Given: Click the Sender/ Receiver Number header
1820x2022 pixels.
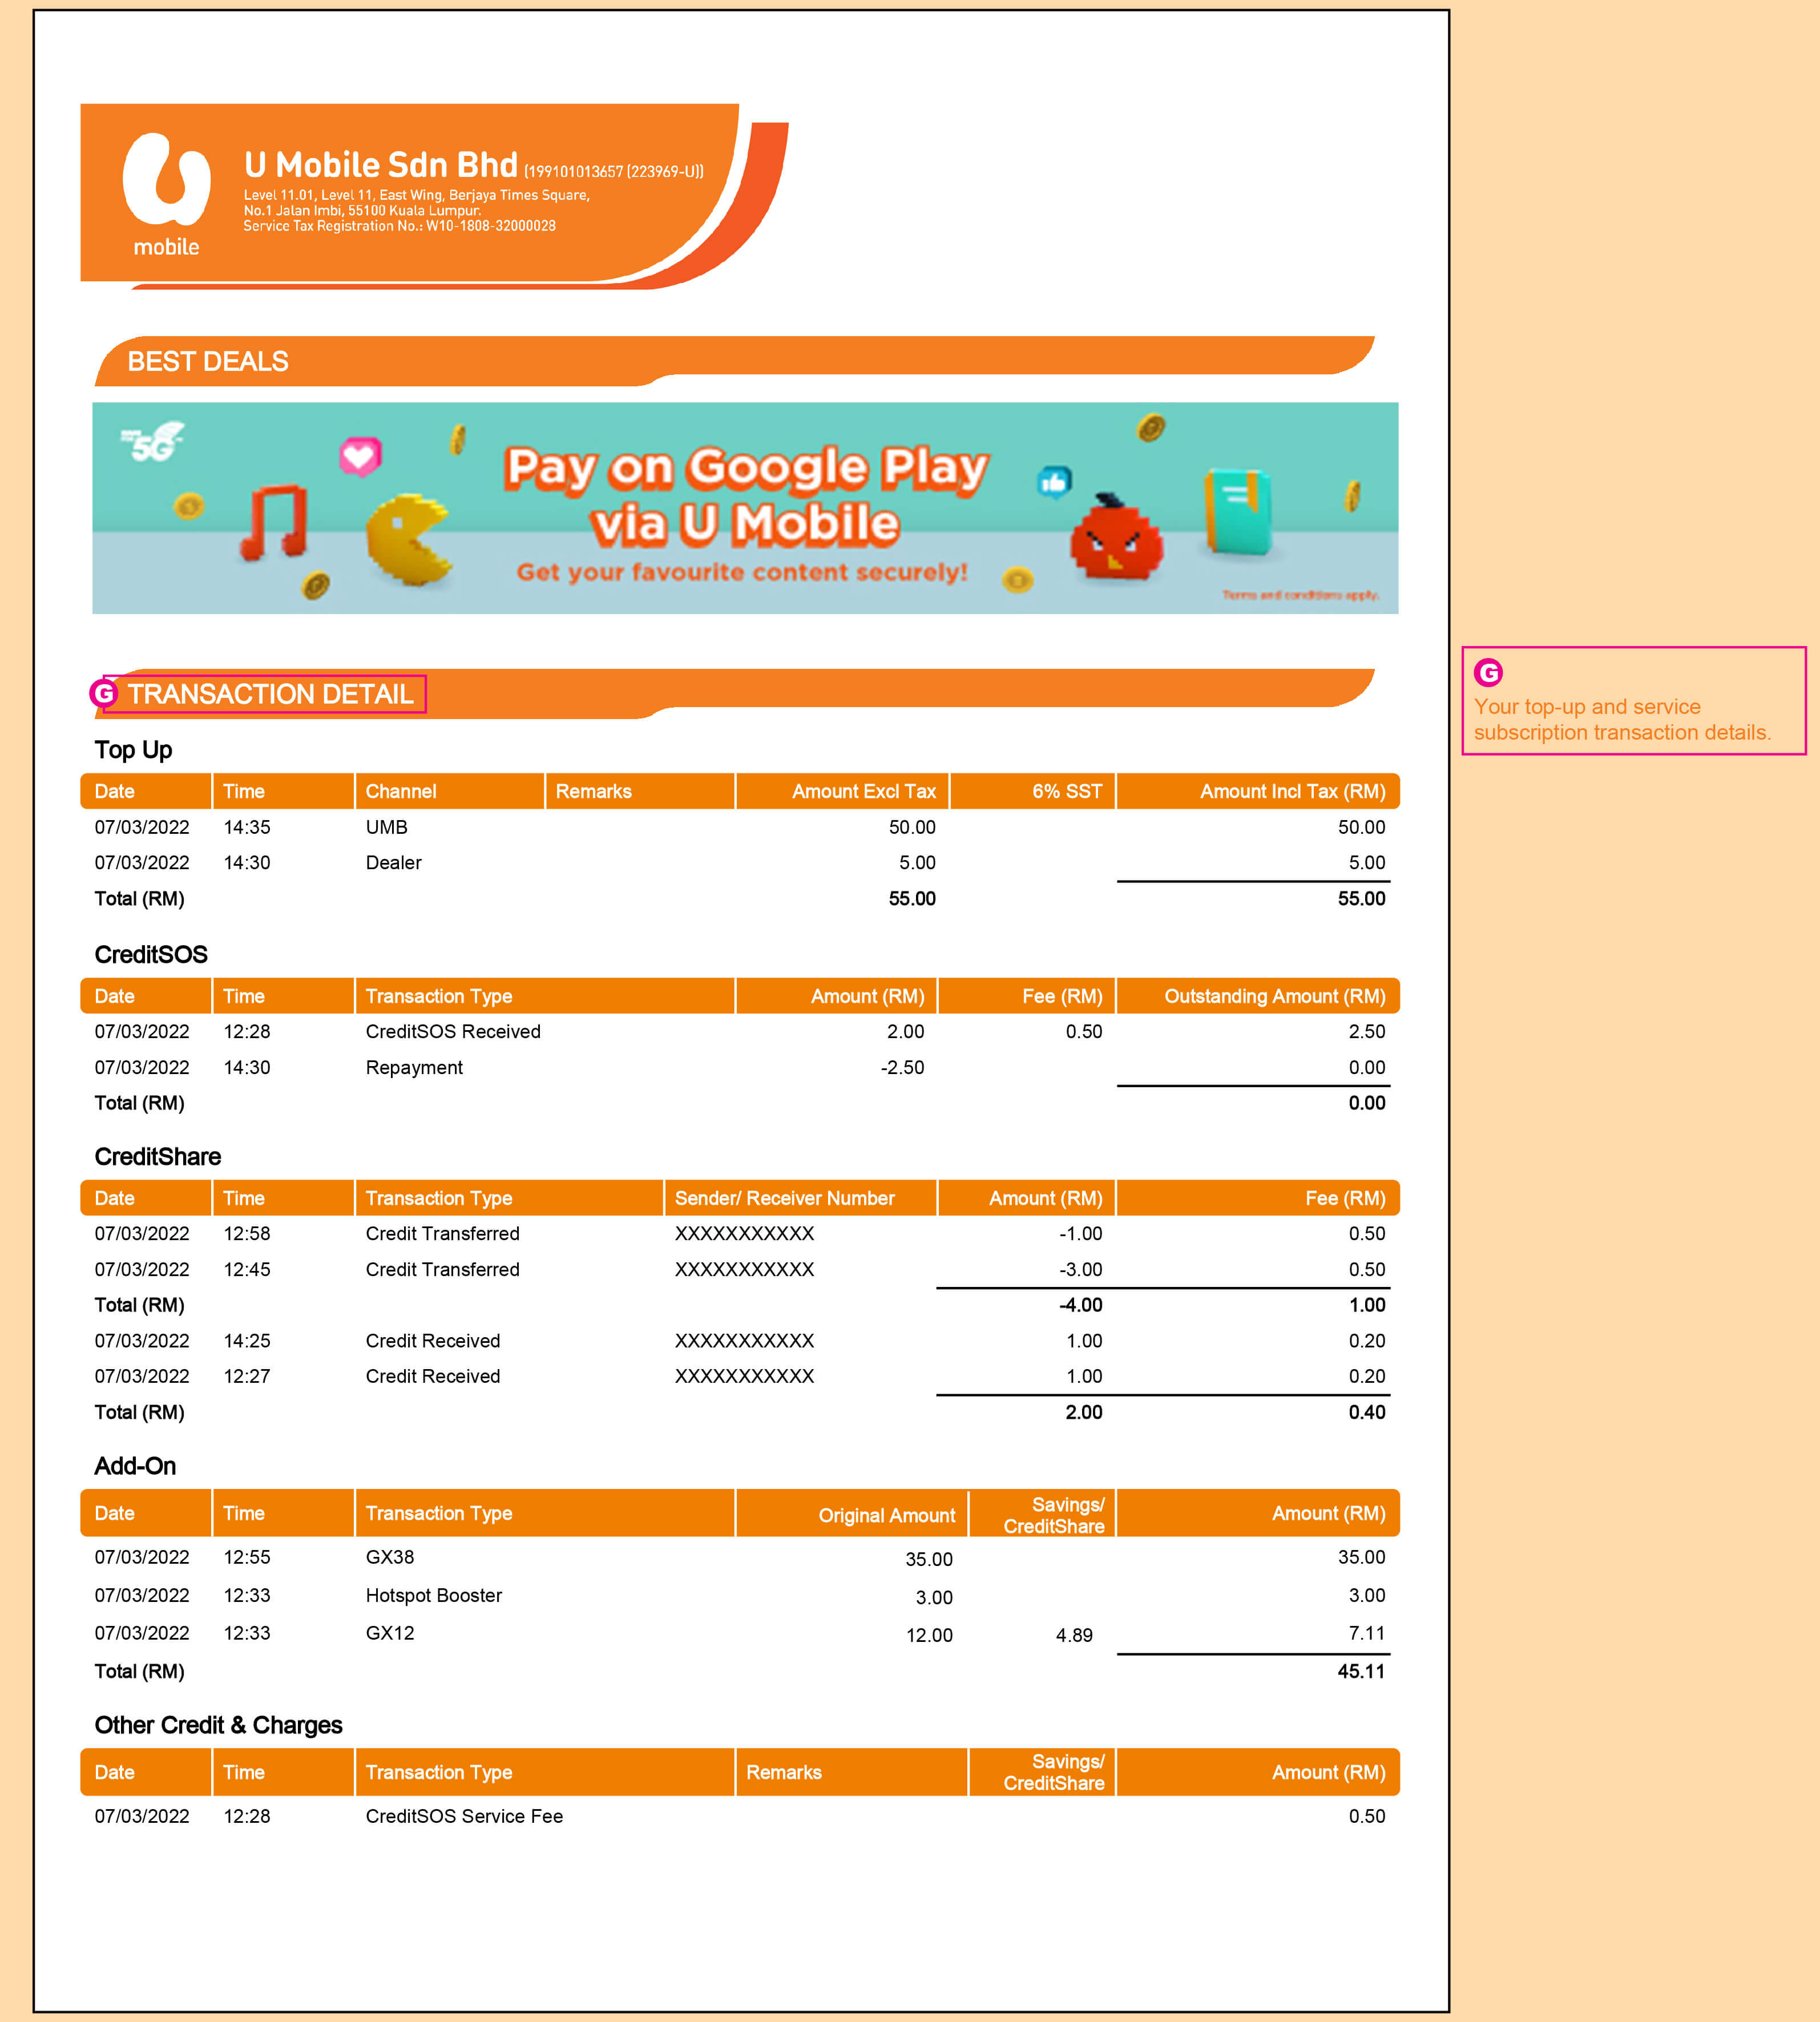Looking at the screenshot, I should pyautogui.click(x=784, y=1198).
